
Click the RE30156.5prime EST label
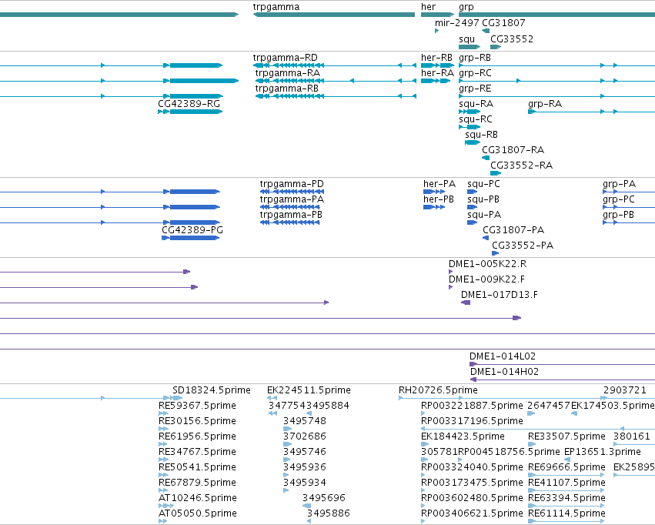[197, 421]
